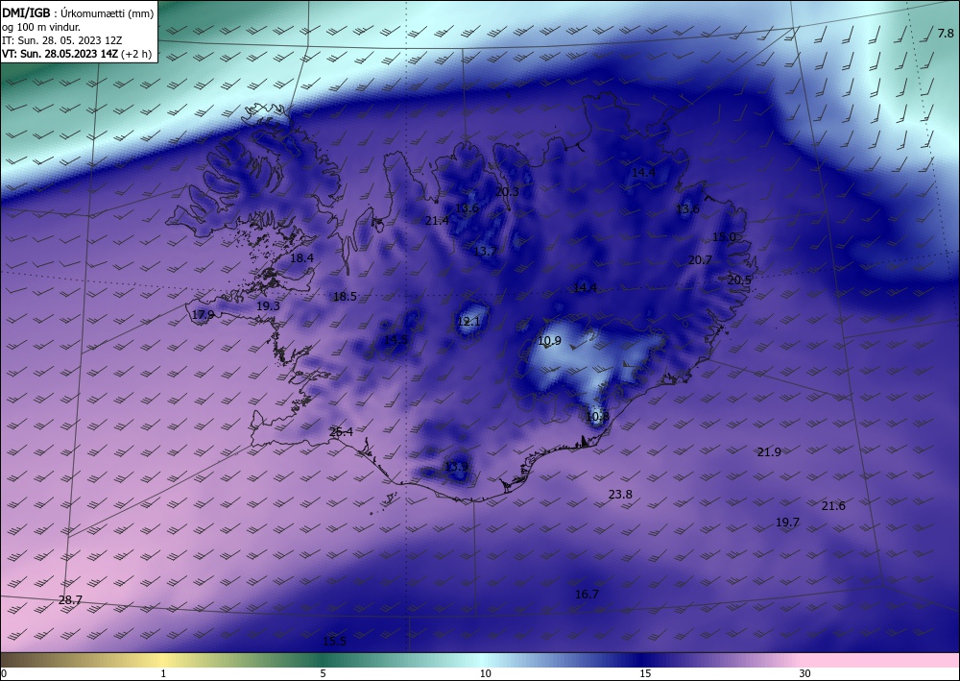Image resolution: width=960 pixels, height=681 pixels.
Task: Click the 18.5 value label
Action: [x=345, y=297]
